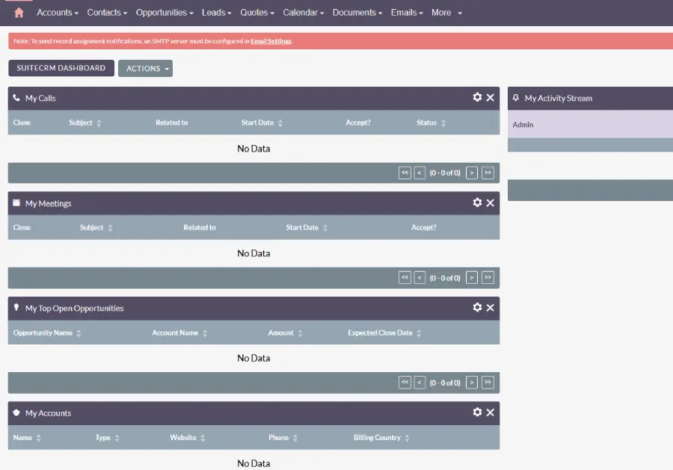
Task: Open My Calls dashlet settings gear
Action: coord(477,98)
